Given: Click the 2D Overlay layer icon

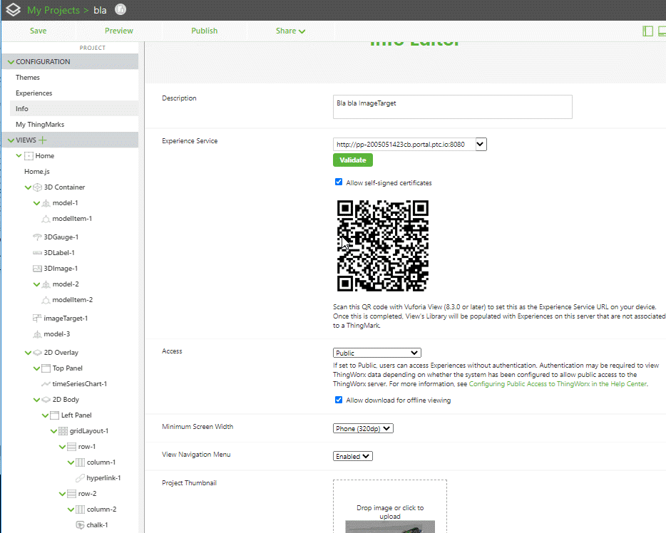Looking at the screenshot, I should 37,353.
